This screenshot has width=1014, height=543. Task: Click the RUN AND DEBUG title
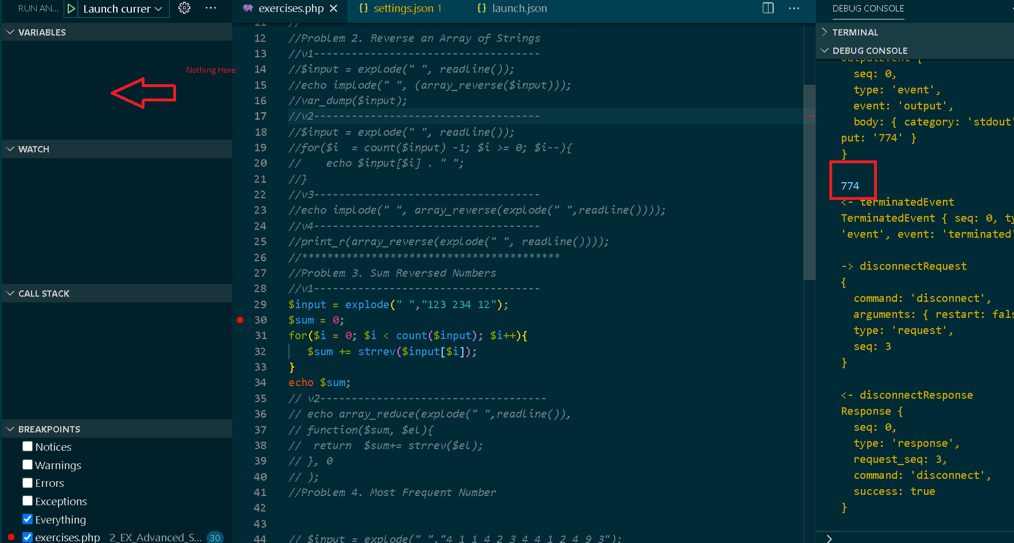click(x=38, y=9)
